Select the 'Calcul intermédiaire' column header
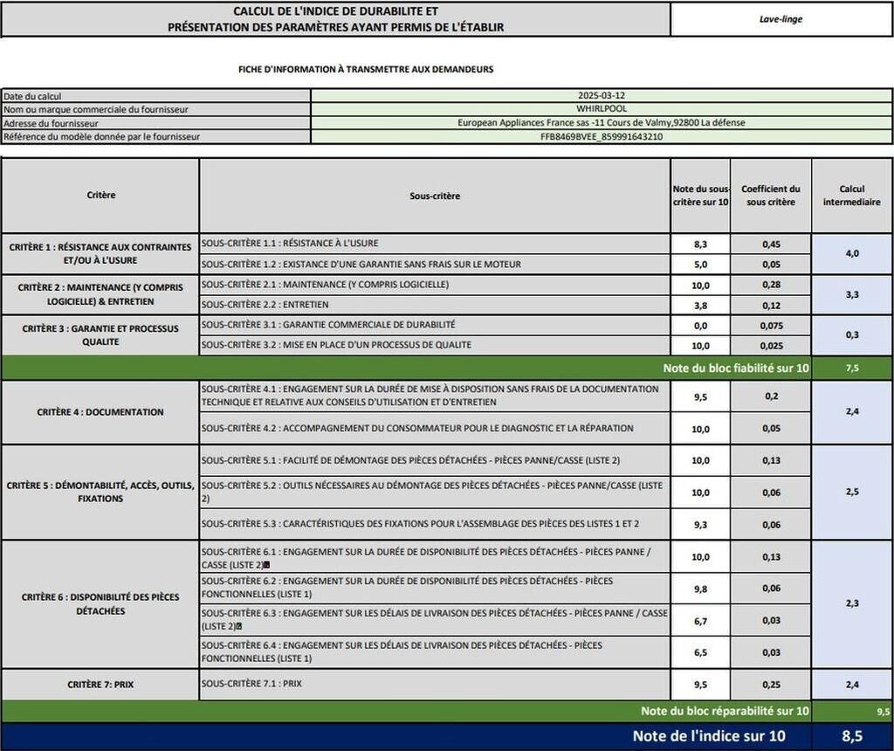 coord(852,196)
